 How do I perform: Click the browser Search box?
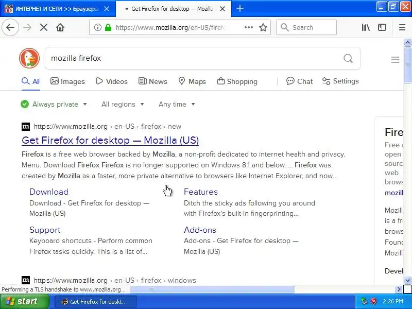coord(306,27)
